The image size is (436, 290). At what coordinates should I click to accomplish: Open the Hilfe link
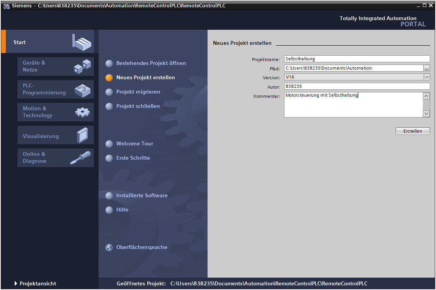click(x=122, y=210)
